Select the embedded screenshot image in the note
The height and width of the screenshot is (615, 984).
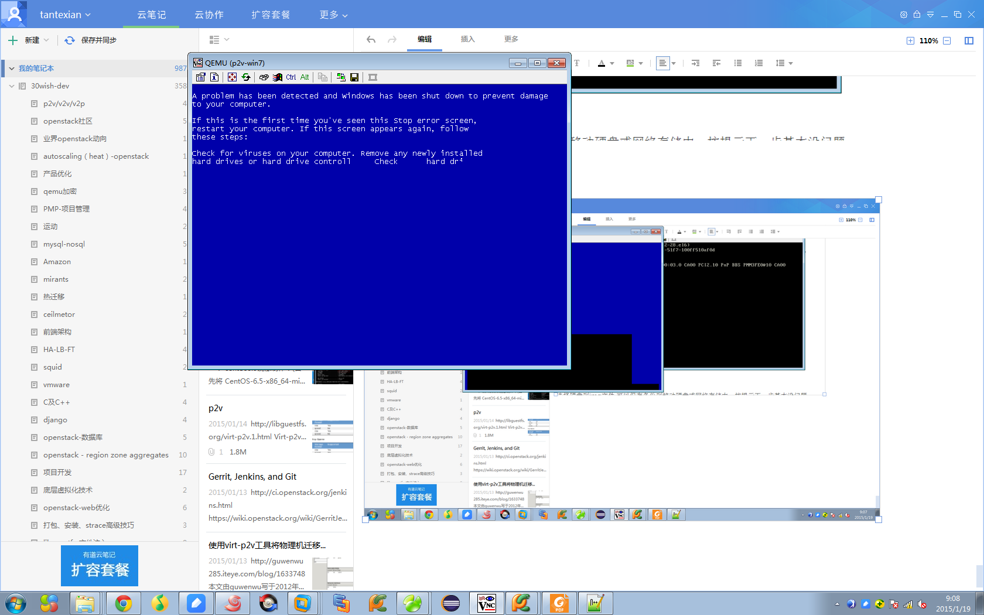click(621, 360)
